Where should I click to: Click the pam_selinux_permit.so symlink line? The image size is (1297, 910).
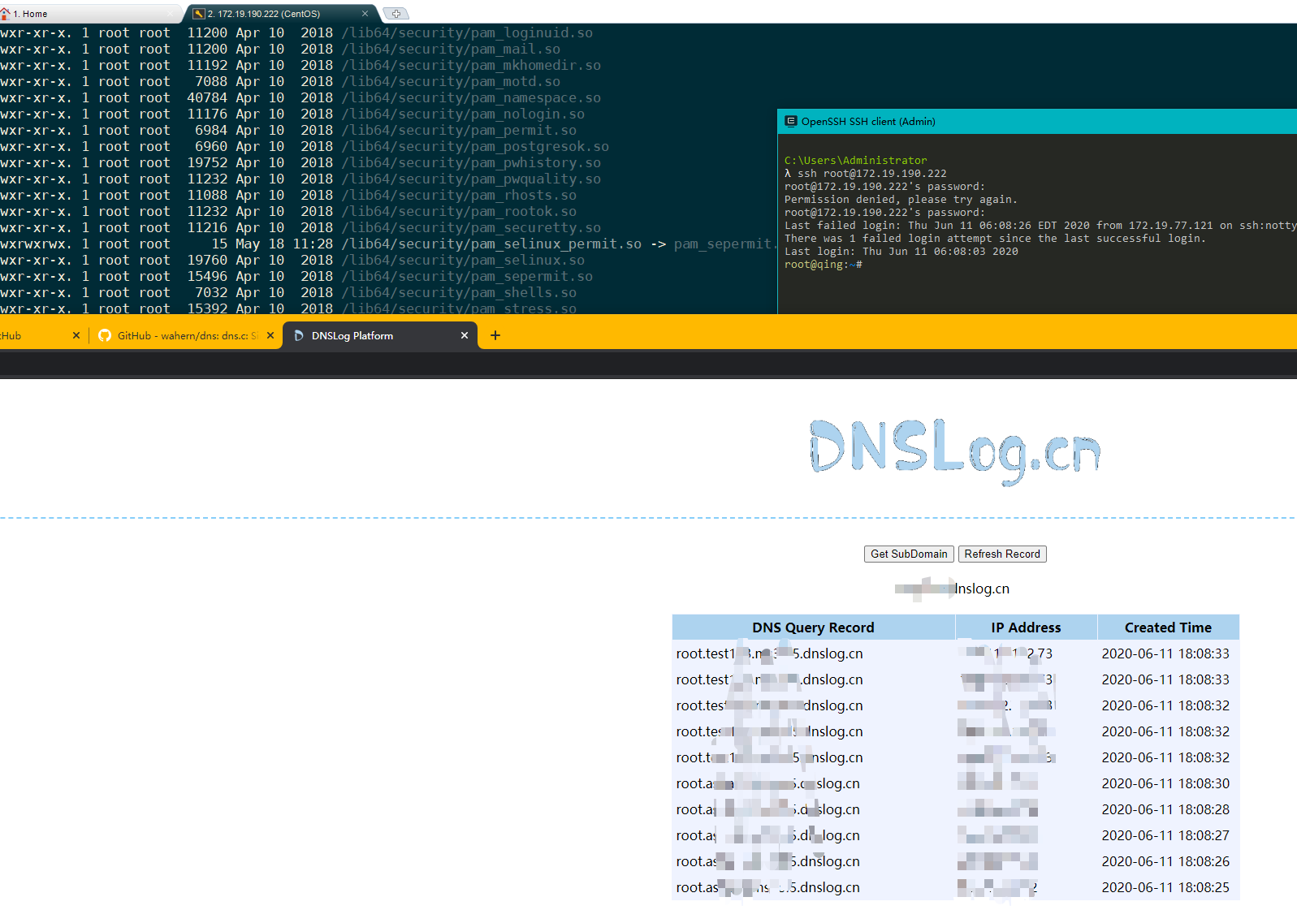click(x=387, y=244)
